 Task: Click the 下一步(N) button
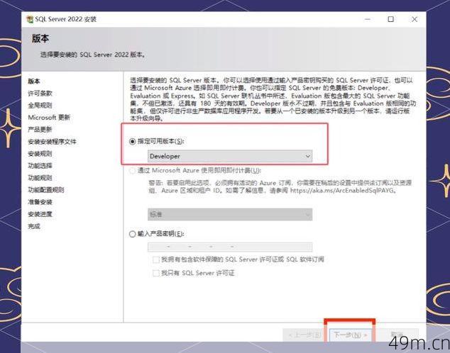coord(350,335)
